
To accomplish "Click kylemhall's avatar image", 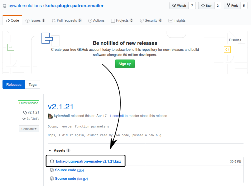I will [50, 116].
